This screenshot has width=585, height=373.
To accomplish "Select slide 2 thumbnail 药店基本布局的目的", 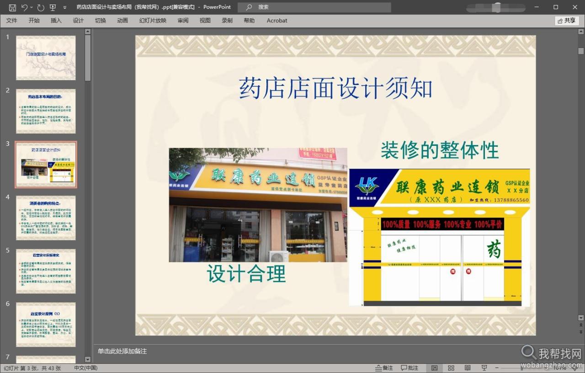I will (x=46, y=111).
